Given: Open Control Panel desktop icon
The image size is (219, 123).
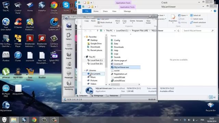Looking at the screenshot, I should click(x=18, y=8).
